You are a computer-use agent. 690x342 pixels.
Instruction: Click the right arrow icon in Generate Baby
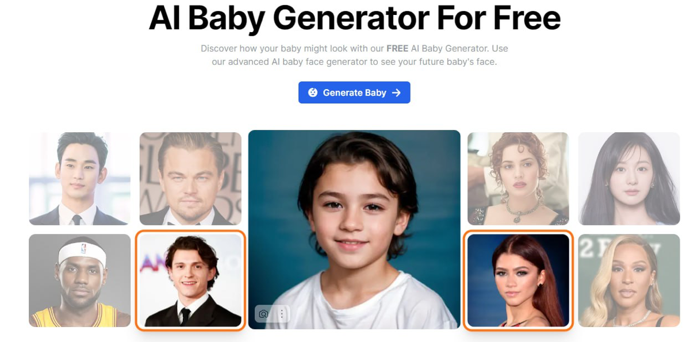396,93
